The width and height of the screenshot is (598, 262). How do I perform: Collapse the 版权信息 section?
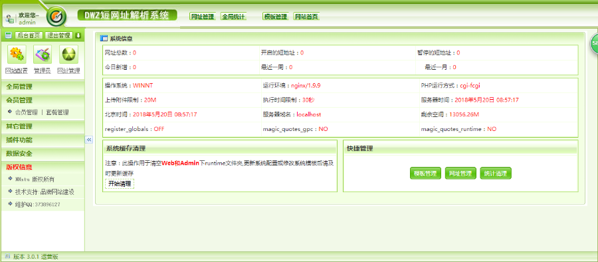[x=43, y=168]
